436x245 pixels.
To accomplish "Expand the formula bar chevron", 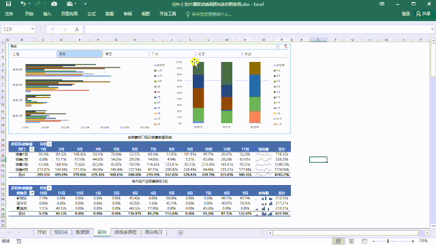I will pos(432,29).
